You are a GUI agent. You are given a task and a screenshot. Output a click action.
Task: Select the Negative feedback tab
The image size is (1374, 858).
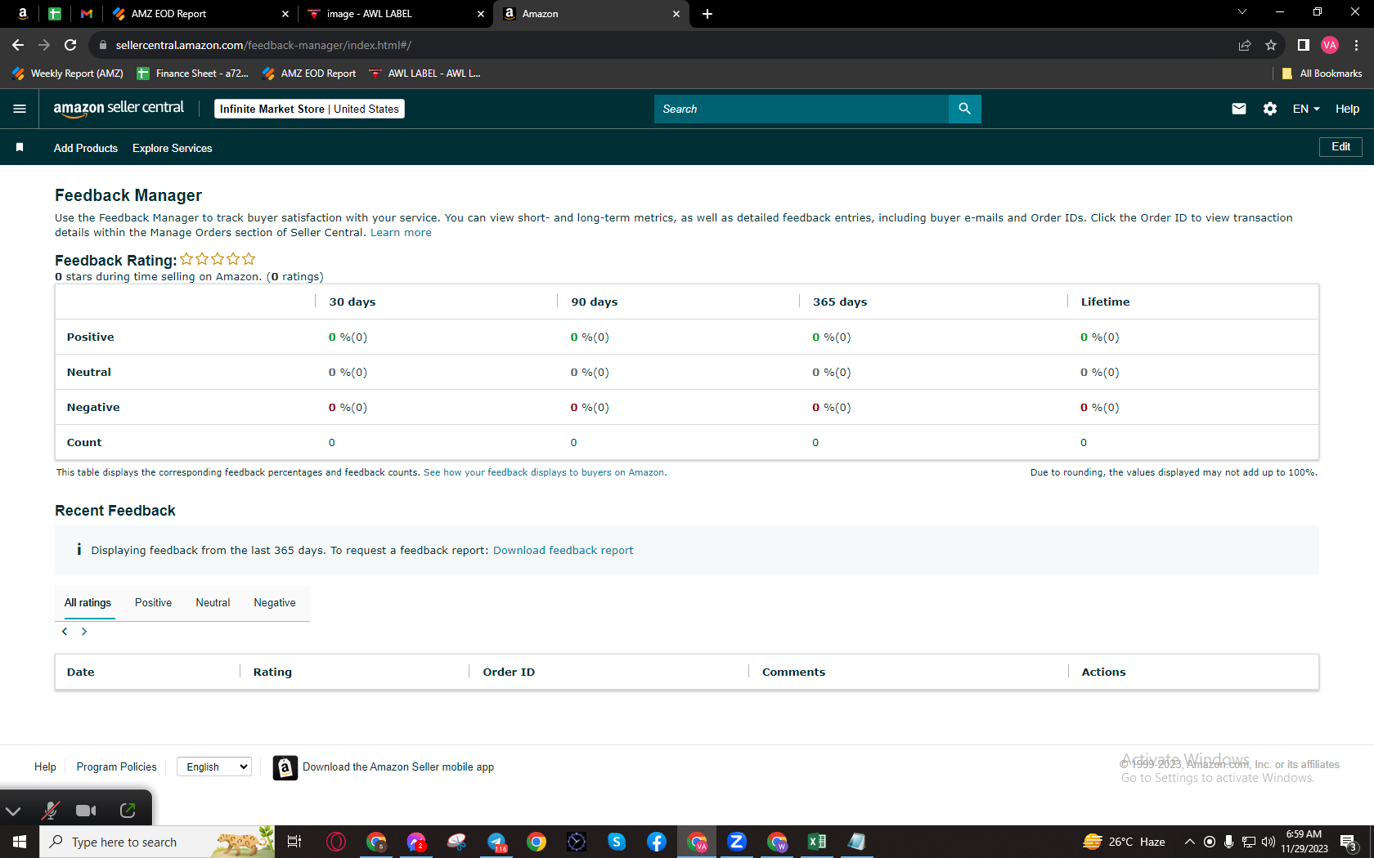point(275,603)
